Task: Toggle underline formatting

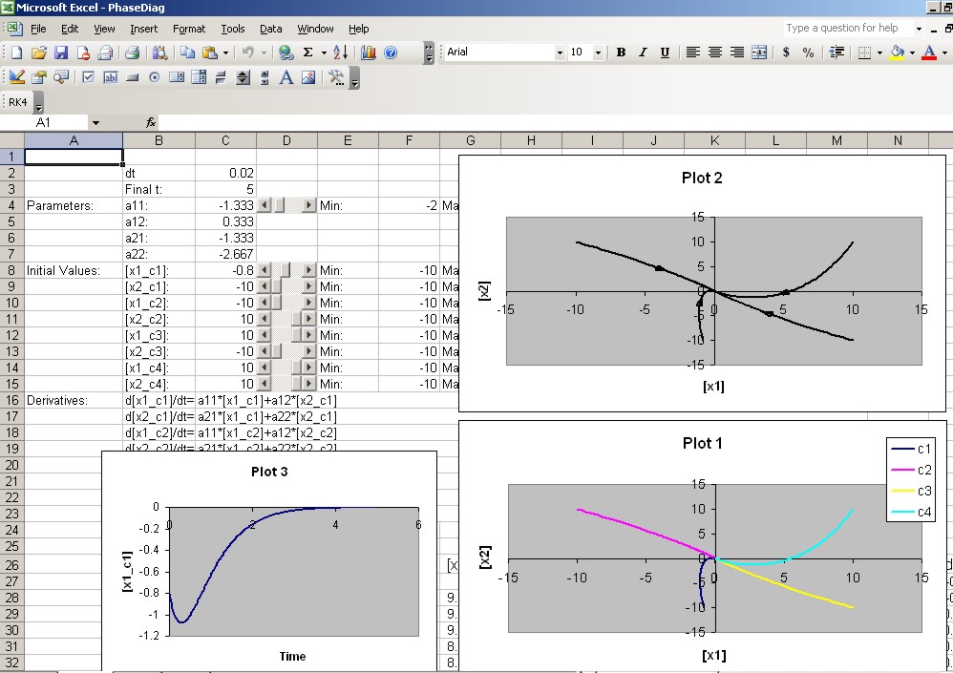Action: pyautogui.click(x=665, y=53)
